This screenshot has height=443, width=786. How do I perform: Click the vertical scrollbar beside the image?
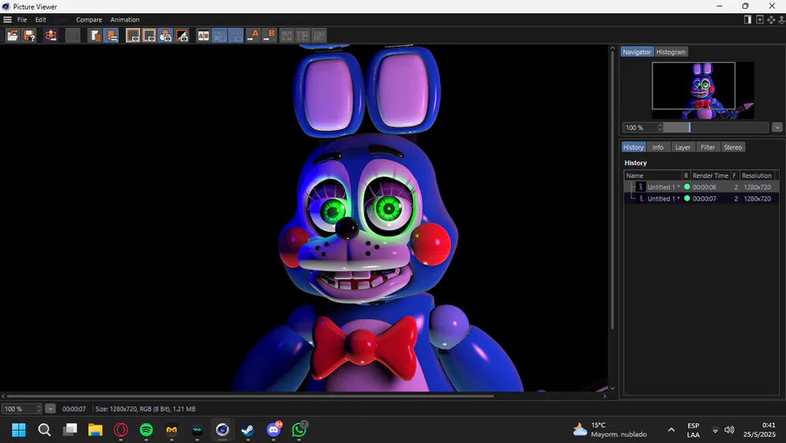612,190
